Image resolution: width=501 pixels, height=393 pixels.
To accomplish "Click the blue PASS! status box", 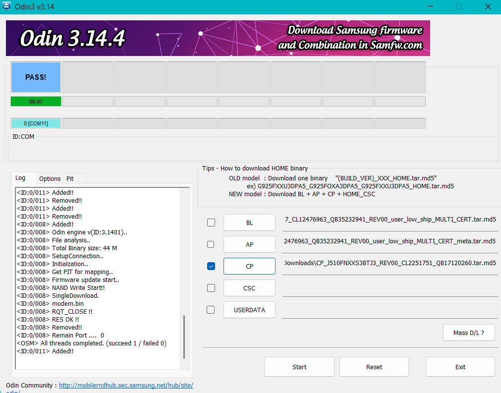I will click(x=36, y=77).
